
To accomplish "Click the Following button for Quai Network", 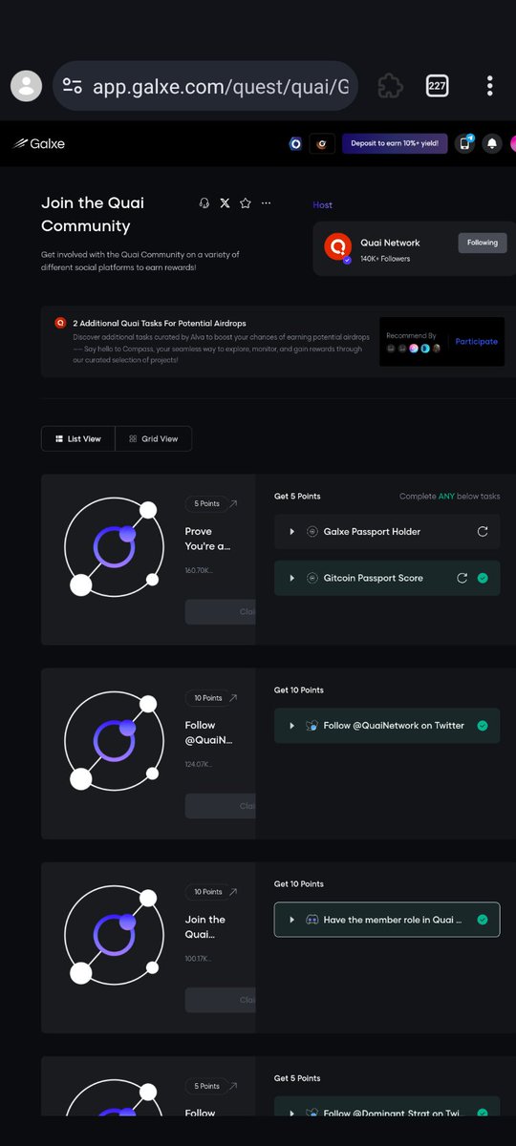I will point(483,243).
